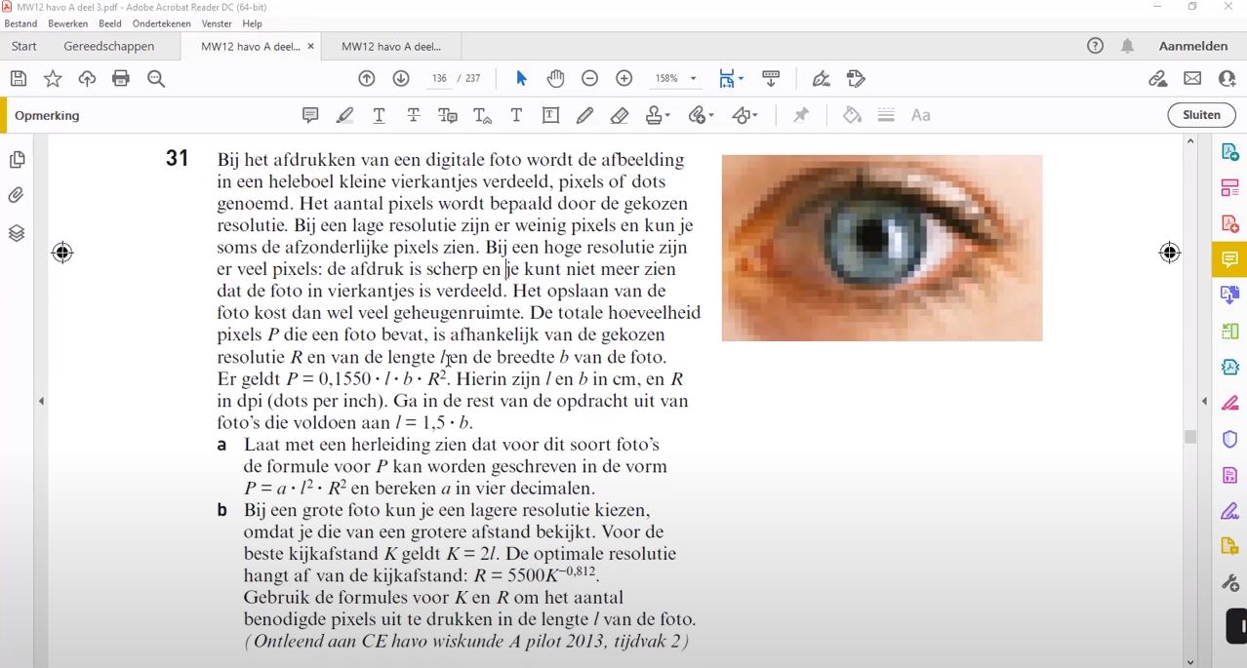
Task: Enable scrolling mode keyboard icon
Action: click(771, 79)
